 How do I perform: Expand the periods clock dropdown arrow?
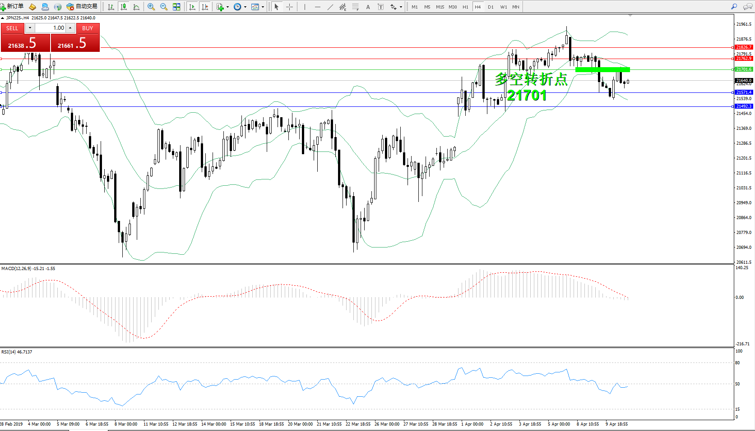point(245,7)
